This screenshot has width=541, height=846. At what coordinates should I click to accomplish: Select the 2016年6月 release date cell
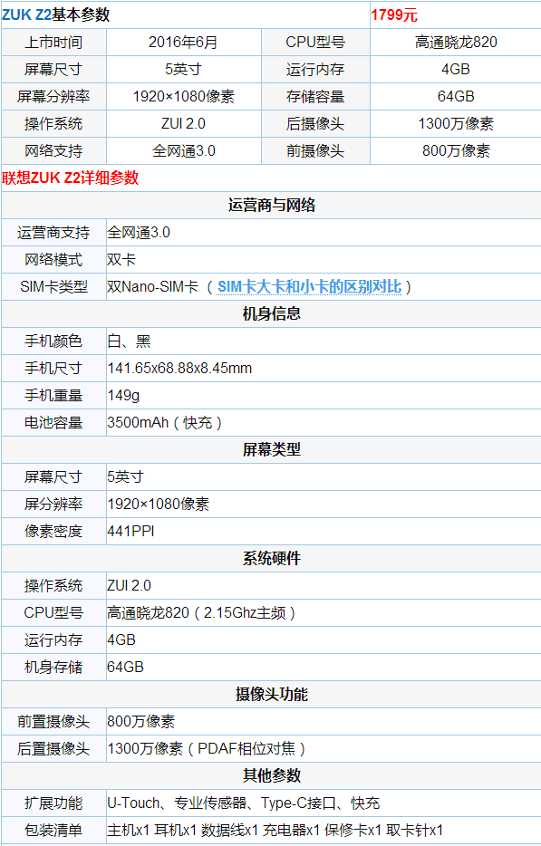point(184,42)
